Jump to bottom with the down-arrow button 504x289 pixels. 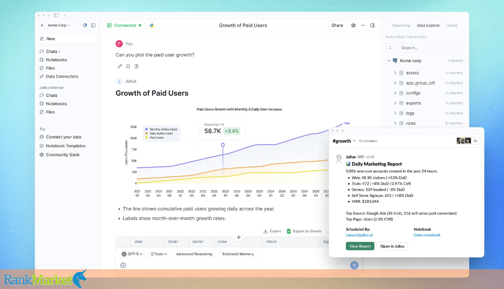click(239, 237)
